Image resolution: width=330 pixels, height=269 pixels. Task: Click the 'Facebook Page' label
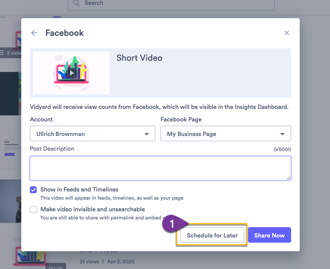[x=181, y=120]
